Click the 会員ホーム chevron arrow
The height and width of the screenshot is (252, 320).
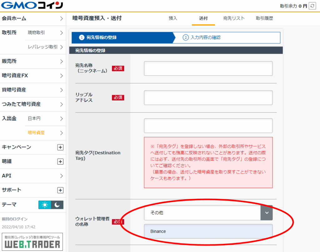tap(62, 18)
